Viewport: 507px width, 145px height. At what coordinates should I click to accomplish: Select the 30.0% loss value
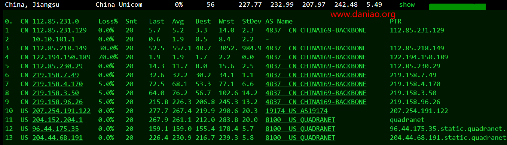[108, 48]
